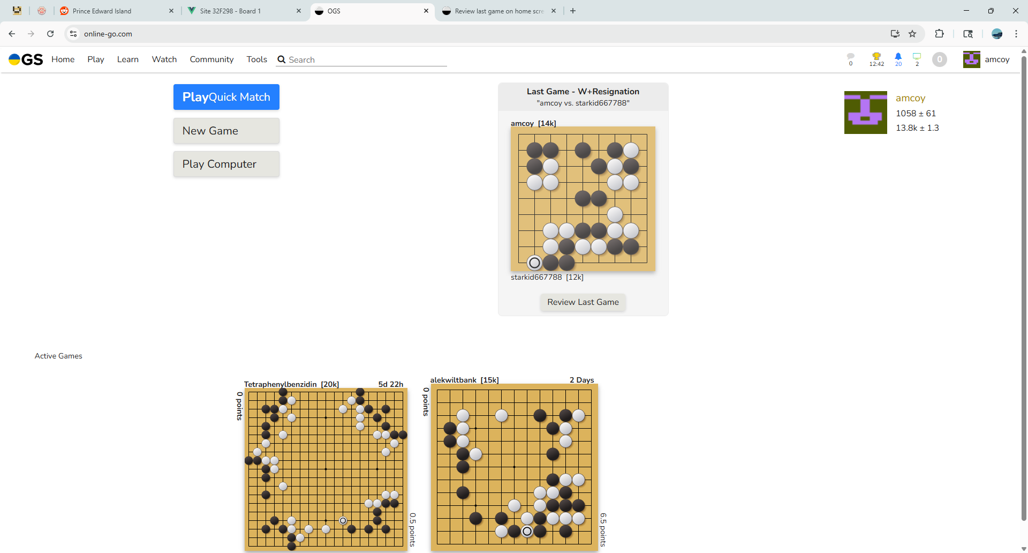This screenshot has height=553, width=1028.
Task: Open the browser Extensions puzzle icon
Action: (939, 34)
